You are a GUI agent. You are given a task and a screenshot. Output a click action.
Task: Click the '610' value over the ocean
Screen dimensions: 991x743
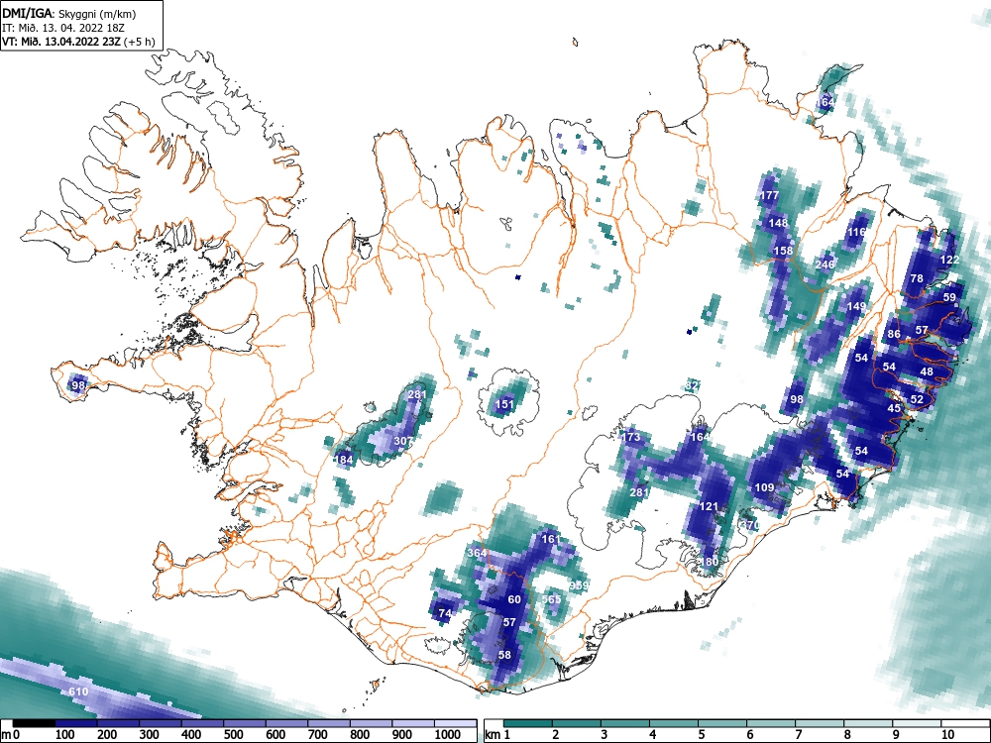pos(78,691)
